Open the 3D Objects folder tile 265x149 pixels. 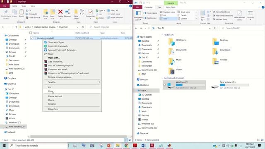pos(178,41)
